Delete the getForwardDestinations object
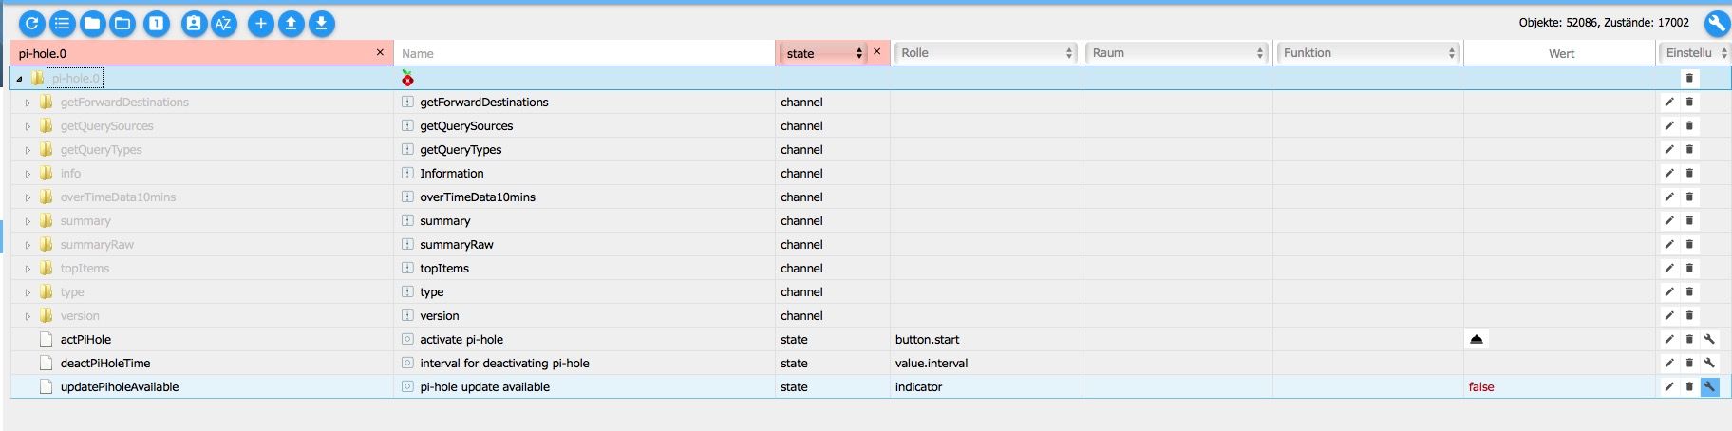The image size is (1732, 431). 1689,102
